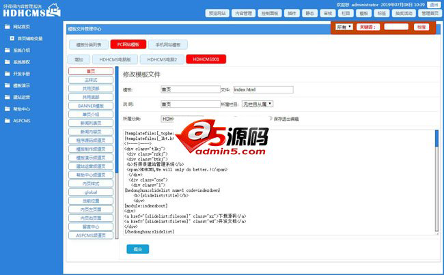Screen dimensions: 444x275
Task: Select the ASPCMS频道页 template file button
Action: coord(91,235)
